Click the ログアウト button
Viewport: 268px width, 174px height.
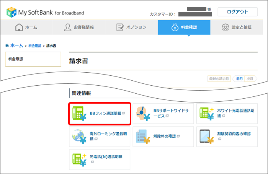[x=238, y=12]
